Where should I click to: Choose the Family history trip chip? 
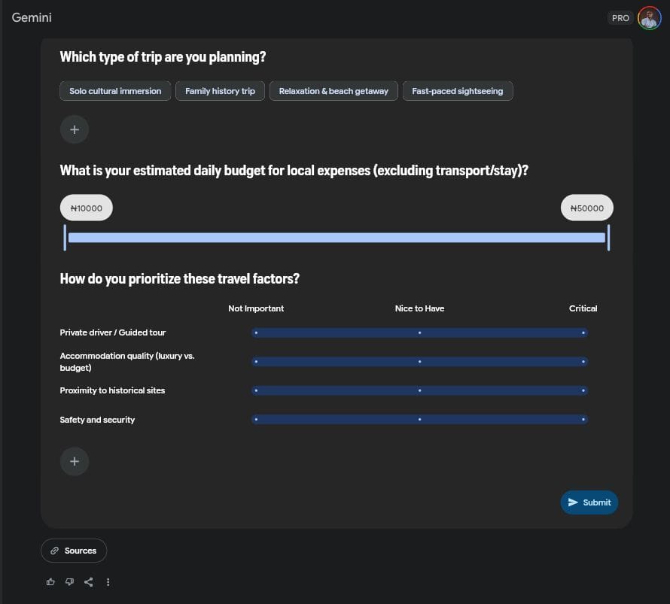220,91
